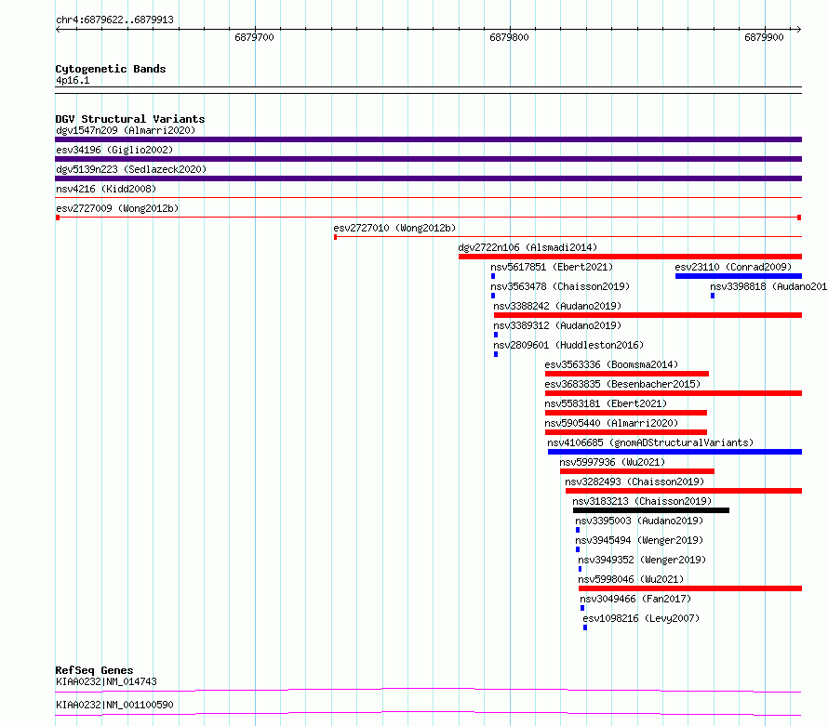
Task: Click the esv1098216 (Levy2007) label
Action: coord(641,618)
